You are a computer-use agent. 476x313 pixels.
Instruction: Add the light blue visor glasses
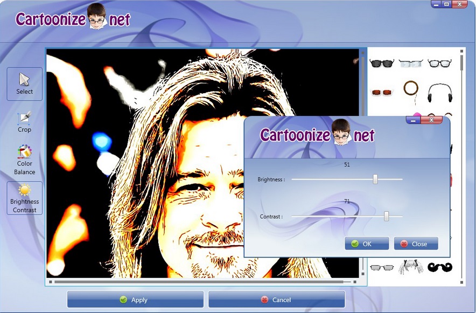pos(410,64)
